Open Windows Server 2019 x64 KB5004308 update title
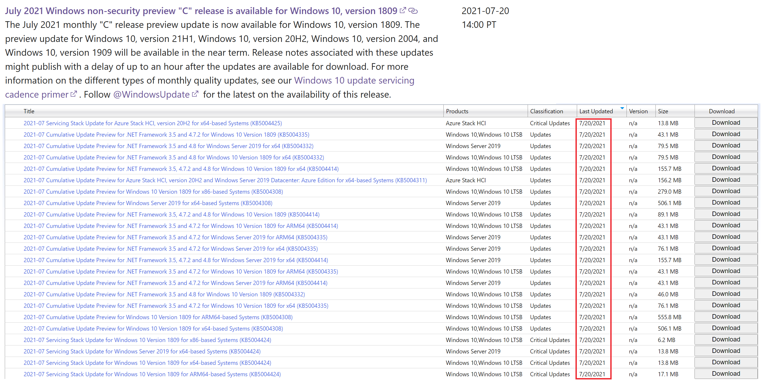The height and width of the screenshot is (385, 762). click(148, 203)
